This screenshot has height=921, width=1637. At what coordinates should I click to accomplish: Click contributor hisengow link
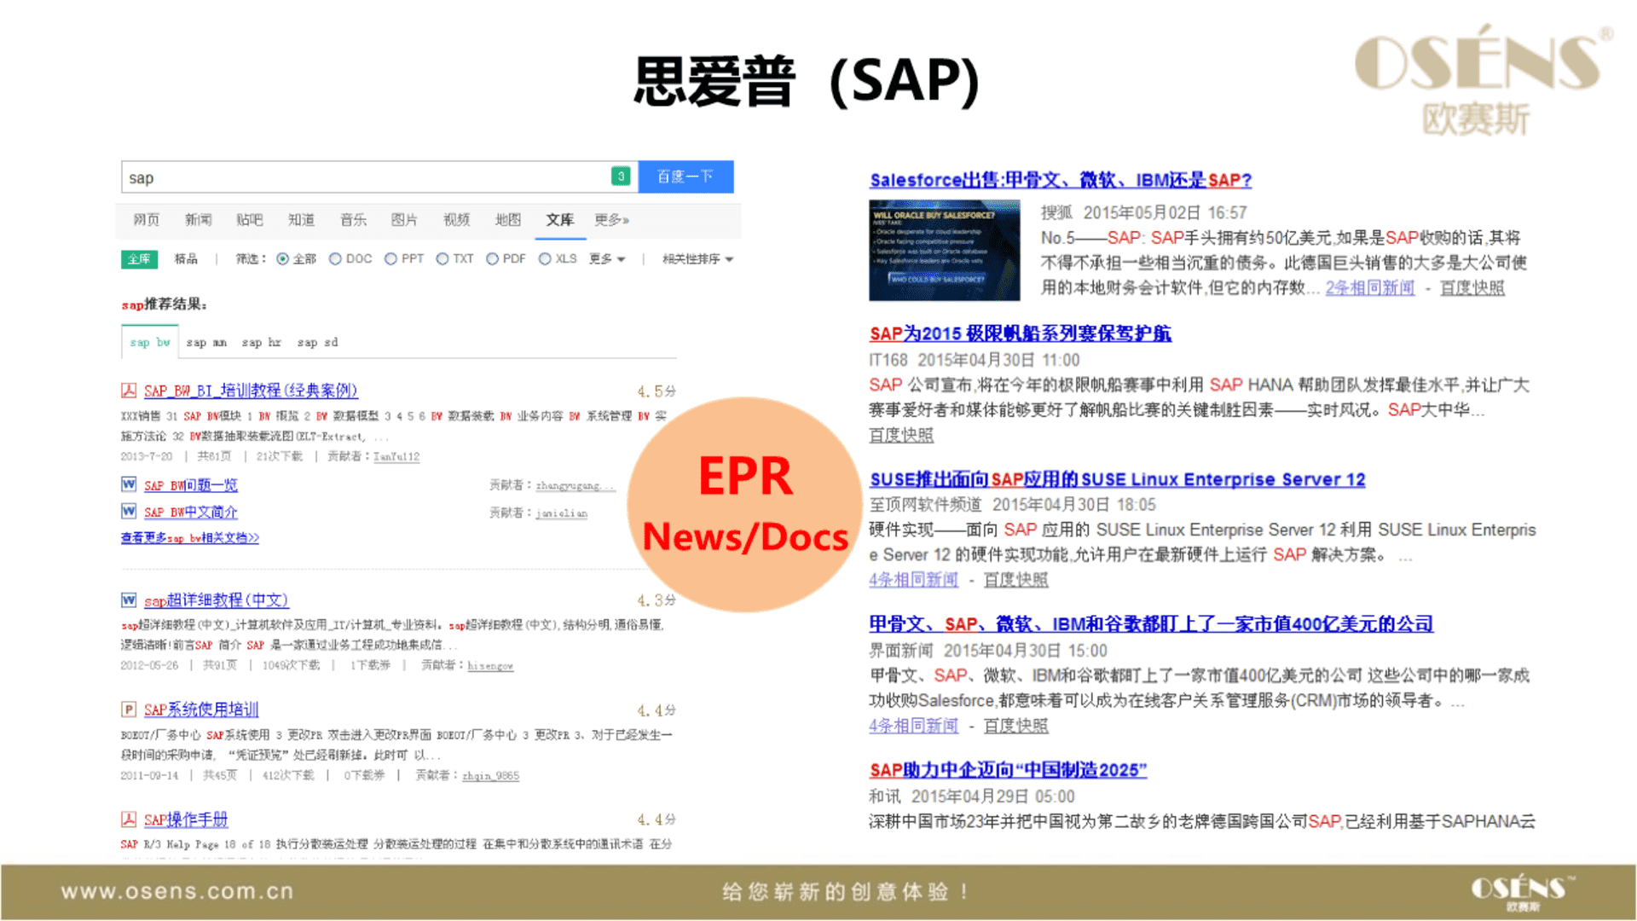(490, 665)
